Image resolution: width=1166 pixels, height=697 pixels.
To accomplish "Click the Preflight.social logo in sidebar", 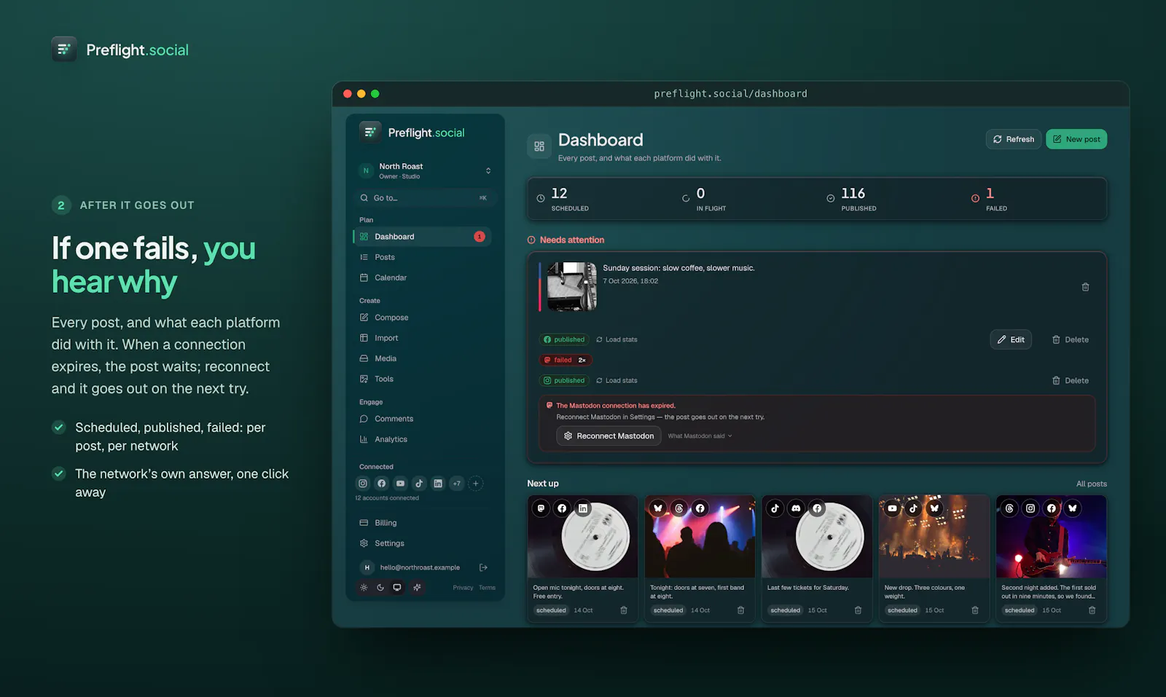I will (412, 133).
